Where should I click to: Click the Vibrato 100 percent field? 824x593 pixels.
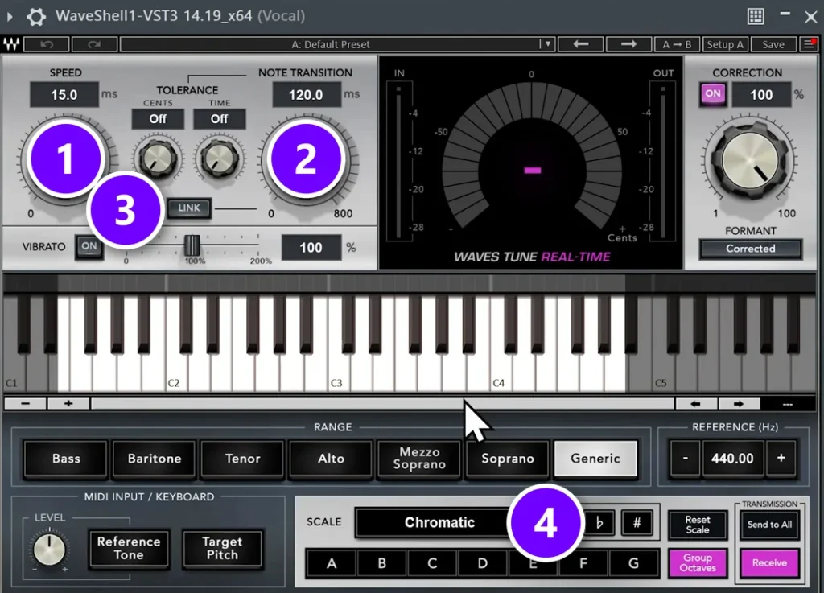coord(311,247)
